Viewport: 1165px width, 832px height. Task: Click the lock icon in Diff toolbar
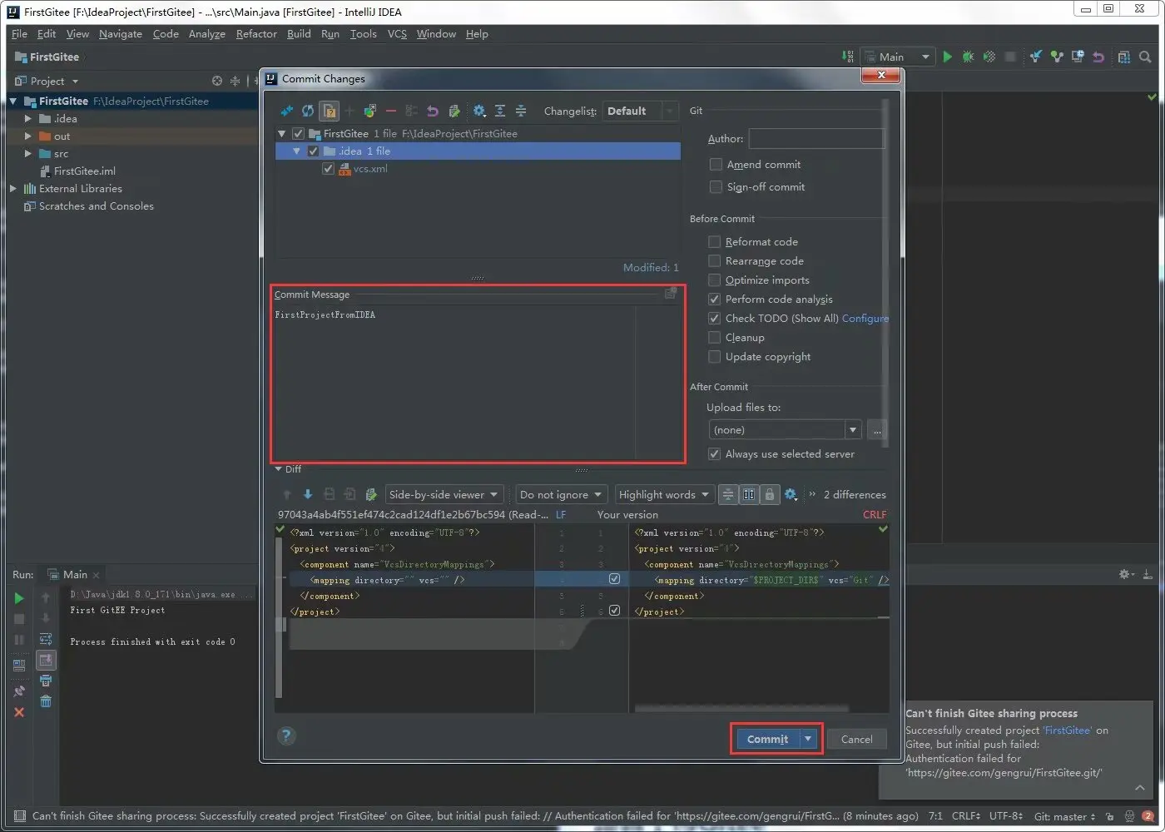point(770,494)
